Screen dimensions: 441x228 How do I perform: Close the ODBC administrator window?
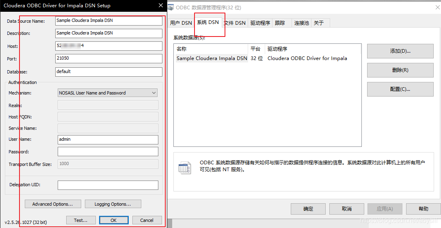(438, 8)
